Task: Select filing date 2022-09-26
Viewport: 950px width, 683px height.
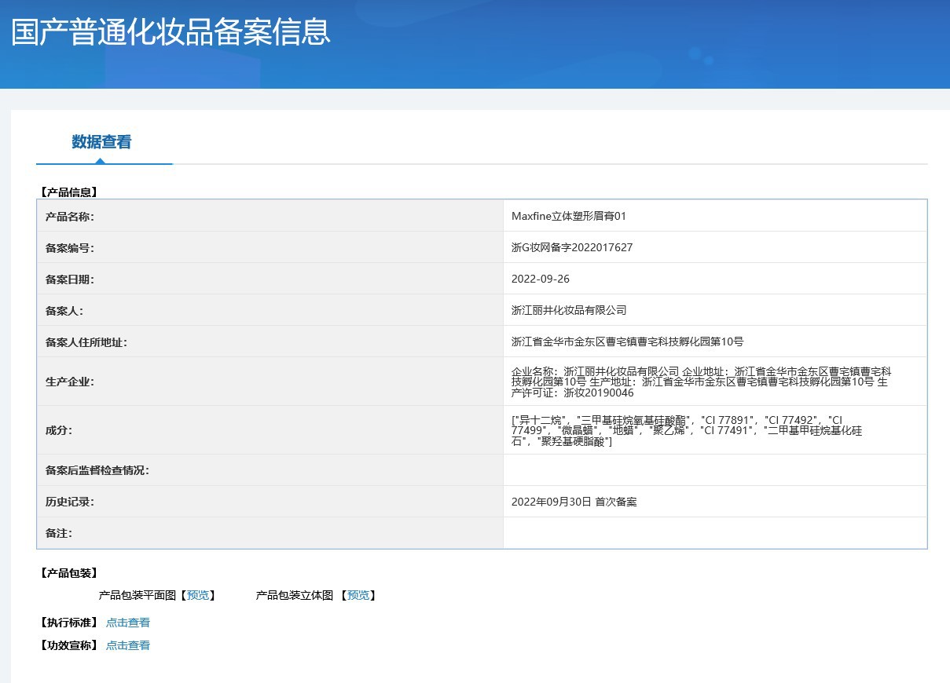Action: (541, 279)
